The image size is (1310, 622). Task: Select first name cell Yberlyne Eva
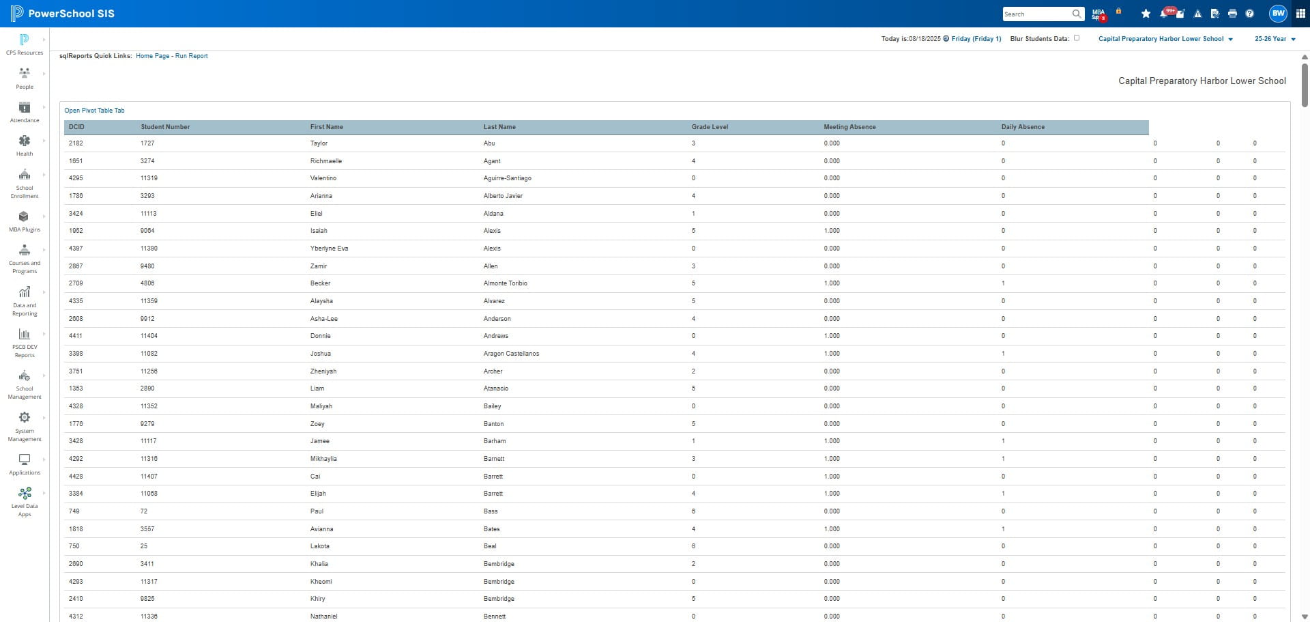[329, 249]
